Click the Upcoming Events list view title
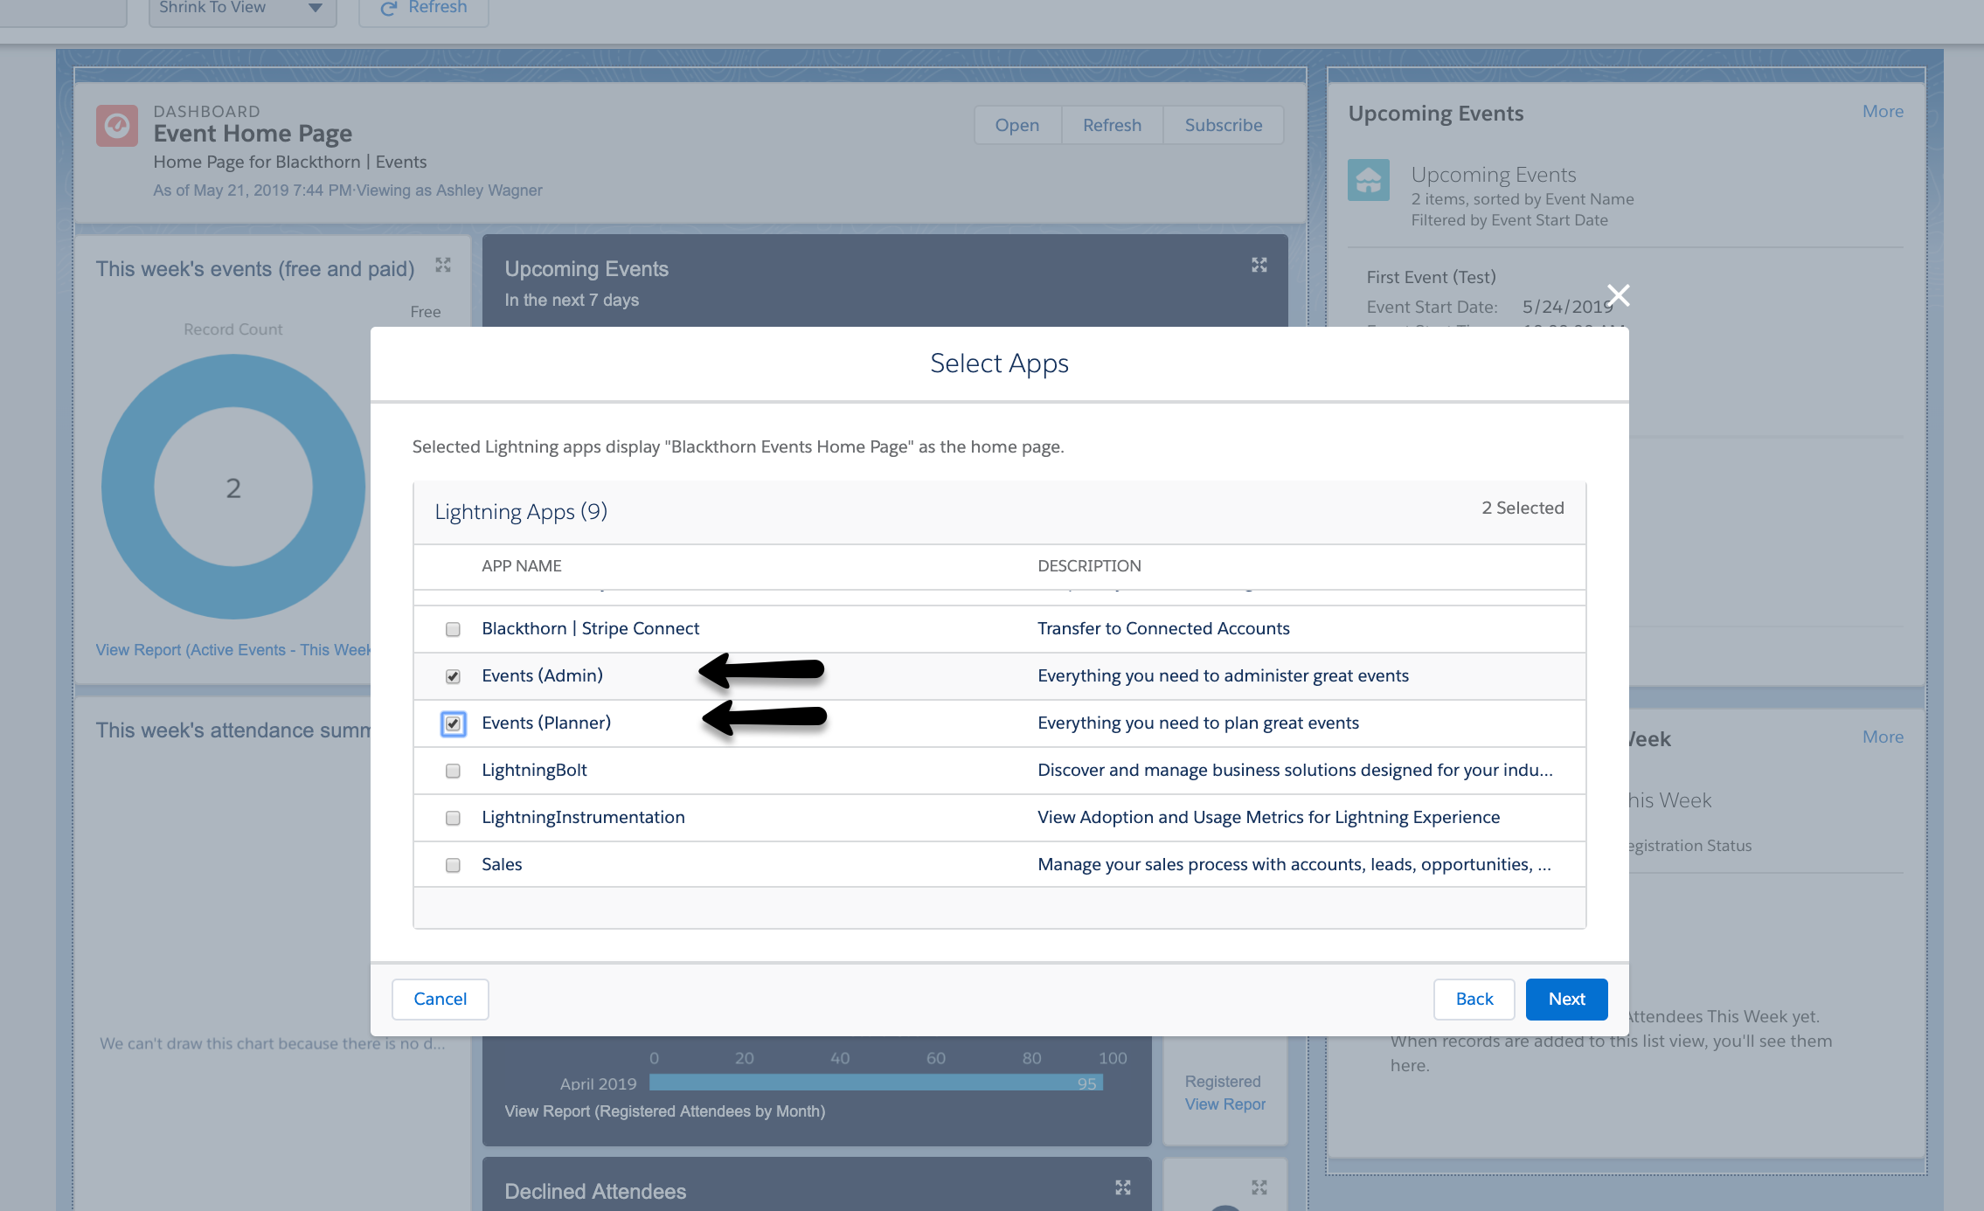1984x1211 pixels. point(1493,175)
